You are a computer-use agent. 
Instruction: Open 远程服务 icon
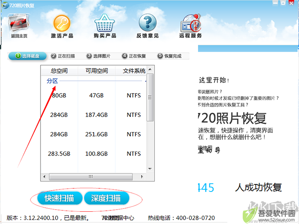tap(190, 23)
